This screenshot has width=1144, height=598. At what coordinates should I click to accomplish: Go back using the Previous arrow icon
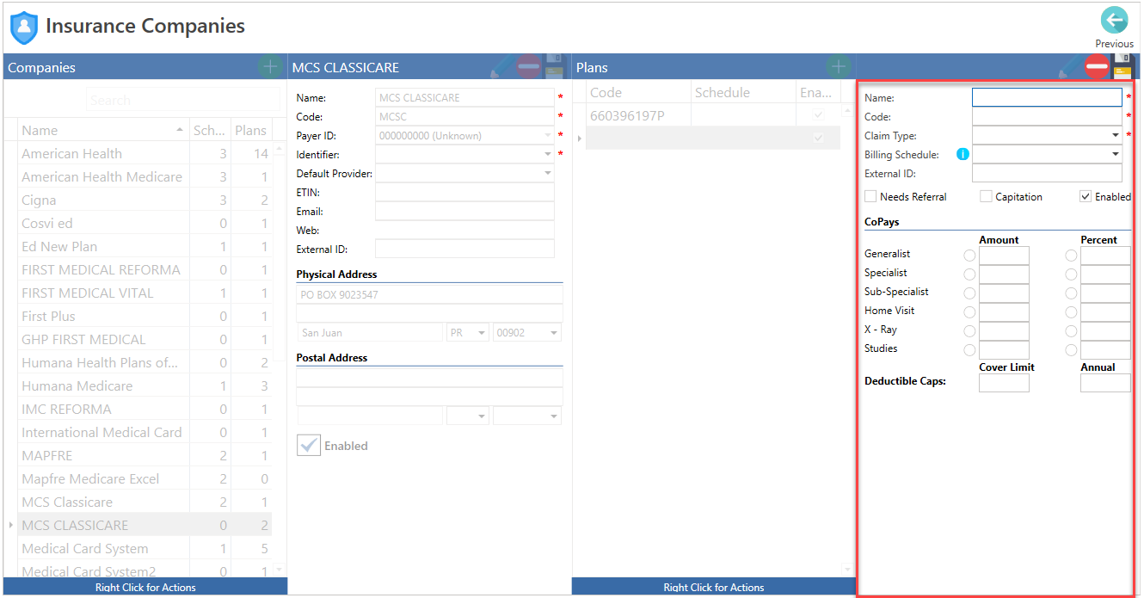pyautogui.click(x=1114, y=20)
